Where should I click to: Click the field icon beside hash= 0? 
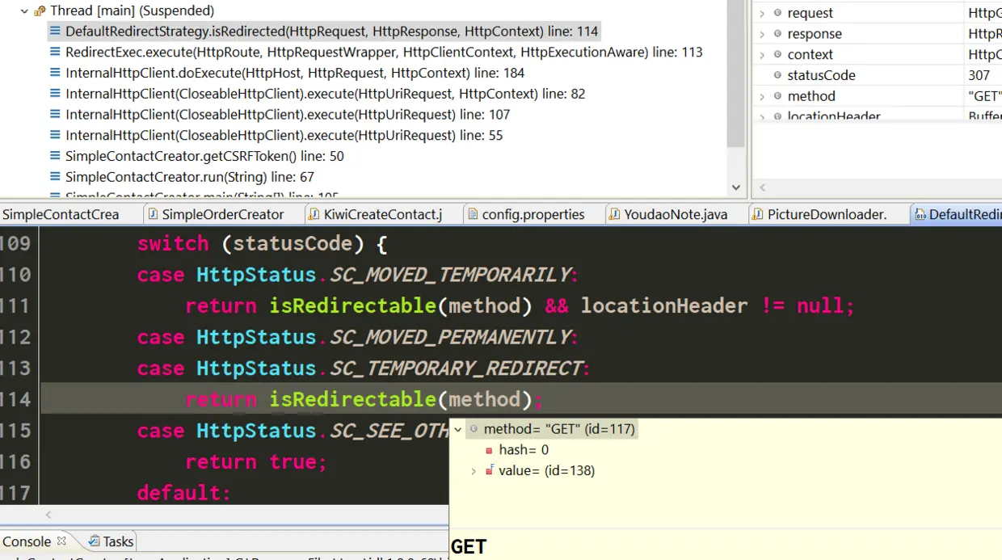[x=490, y=450]
